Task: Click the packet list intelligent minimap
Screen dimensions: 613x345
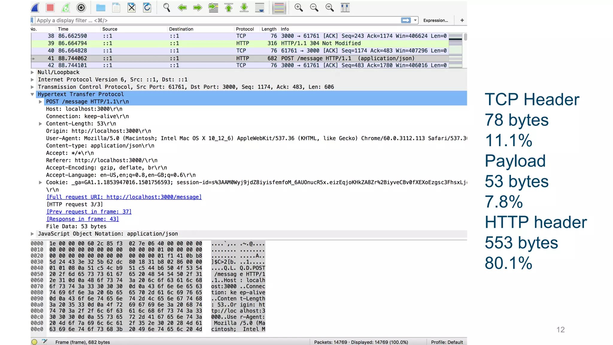Action: tap(456, 50)
